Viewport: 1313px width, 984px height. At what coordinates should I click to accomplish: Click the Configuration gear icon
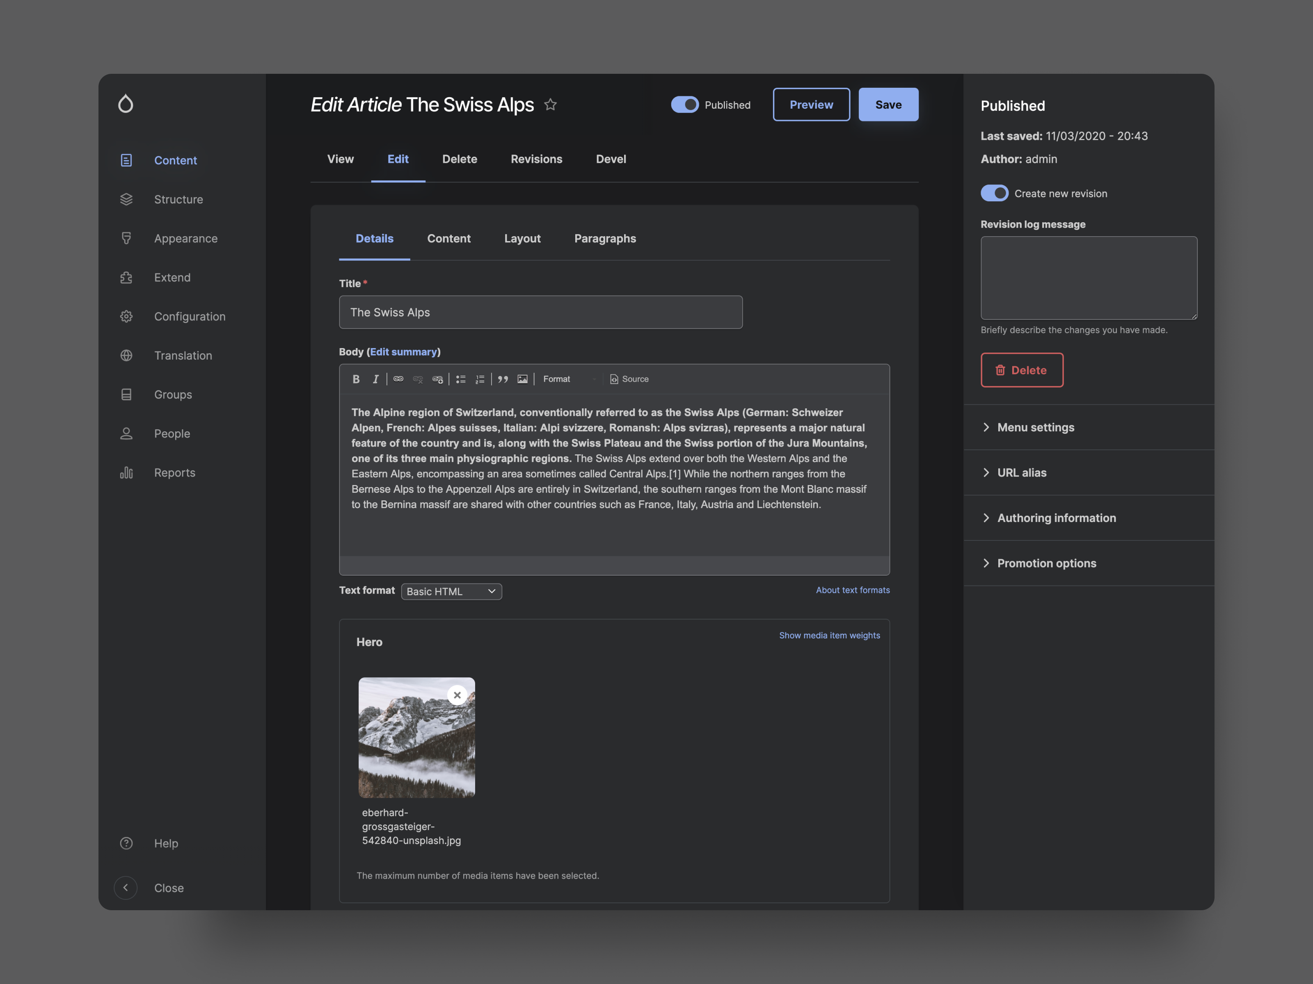pyautogui.click(x=126, y=317)
